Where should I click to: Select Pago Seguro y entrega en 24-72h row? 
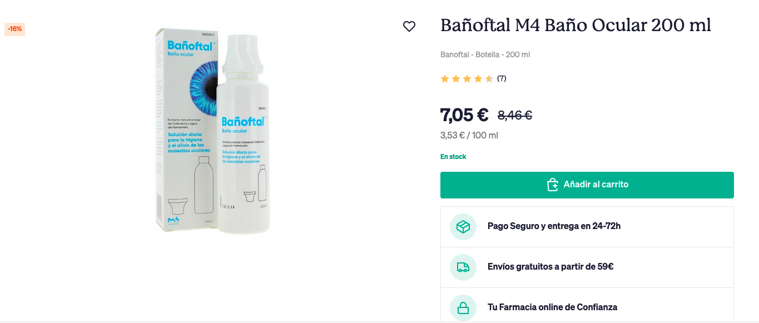[587, 227]
